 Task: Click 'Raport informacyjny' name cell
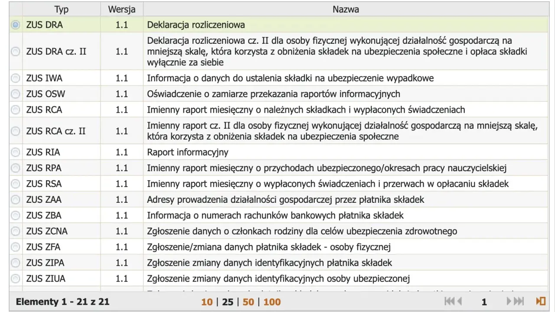346,152
